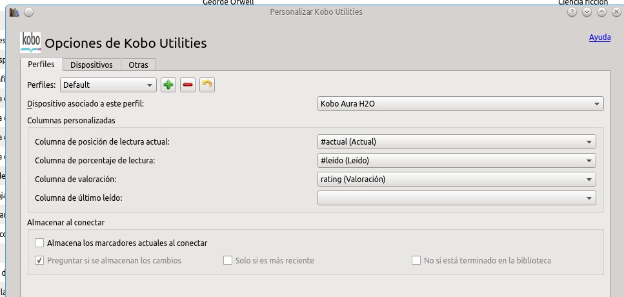This screenshot has height=297, width=624.
Task: Open the empty 'último leído' column dropdown
Action: pyautogui.click(x=456, y=198)
